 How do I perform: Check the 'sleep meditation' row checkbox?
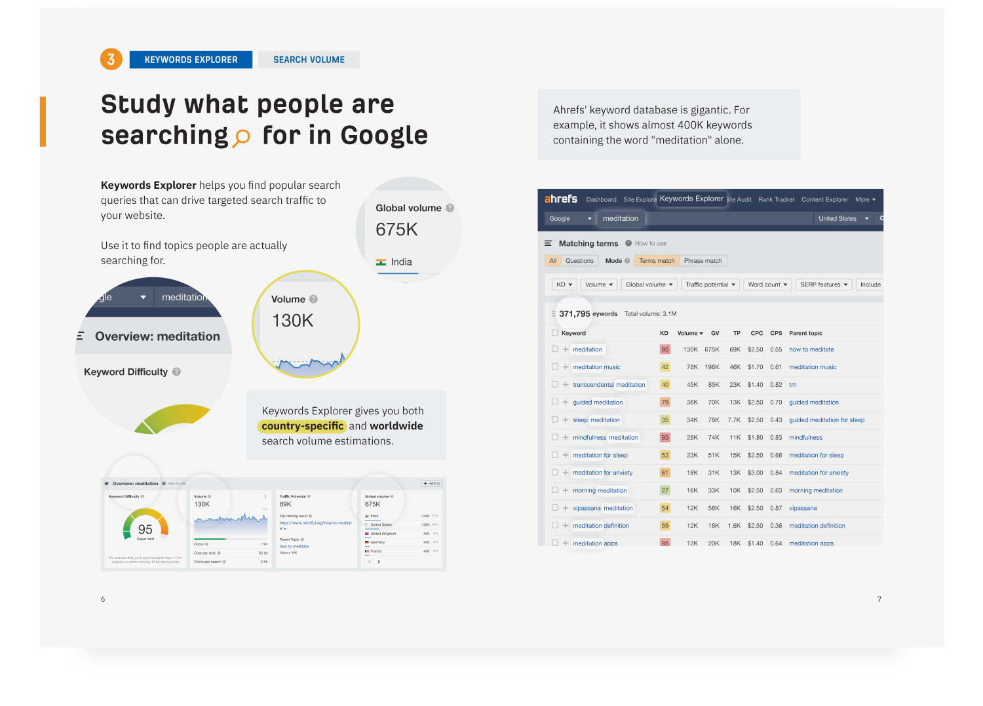(555, 420)
